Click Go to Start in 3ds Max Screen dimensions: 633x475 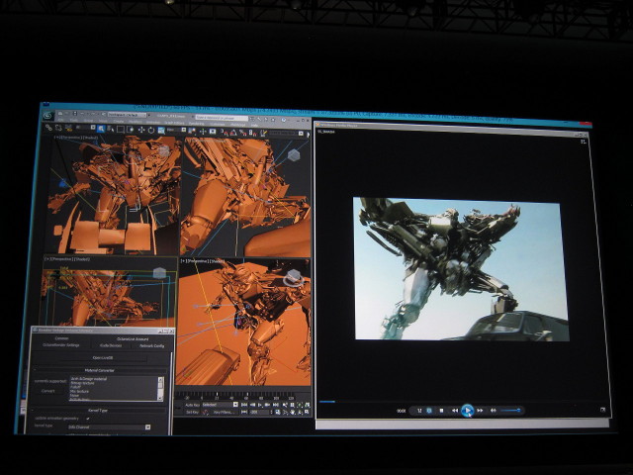(x=244, y=405)
